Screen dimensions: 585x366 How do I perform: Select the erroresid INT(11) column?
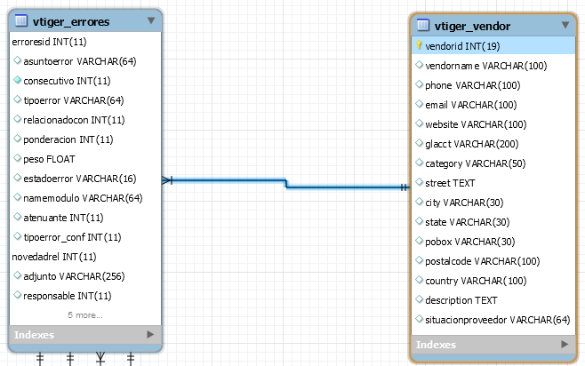pos(85,42)
